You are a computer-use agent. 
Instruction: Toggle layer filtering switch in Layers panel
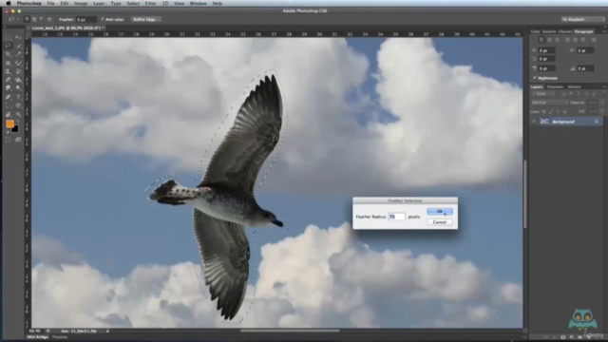tap(604, 93)
